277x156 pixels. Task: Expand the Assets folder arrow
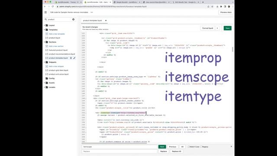click(44, 83)
